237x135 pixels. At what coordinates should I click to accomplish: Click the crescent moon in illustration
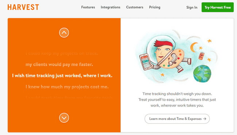(193, 47)
